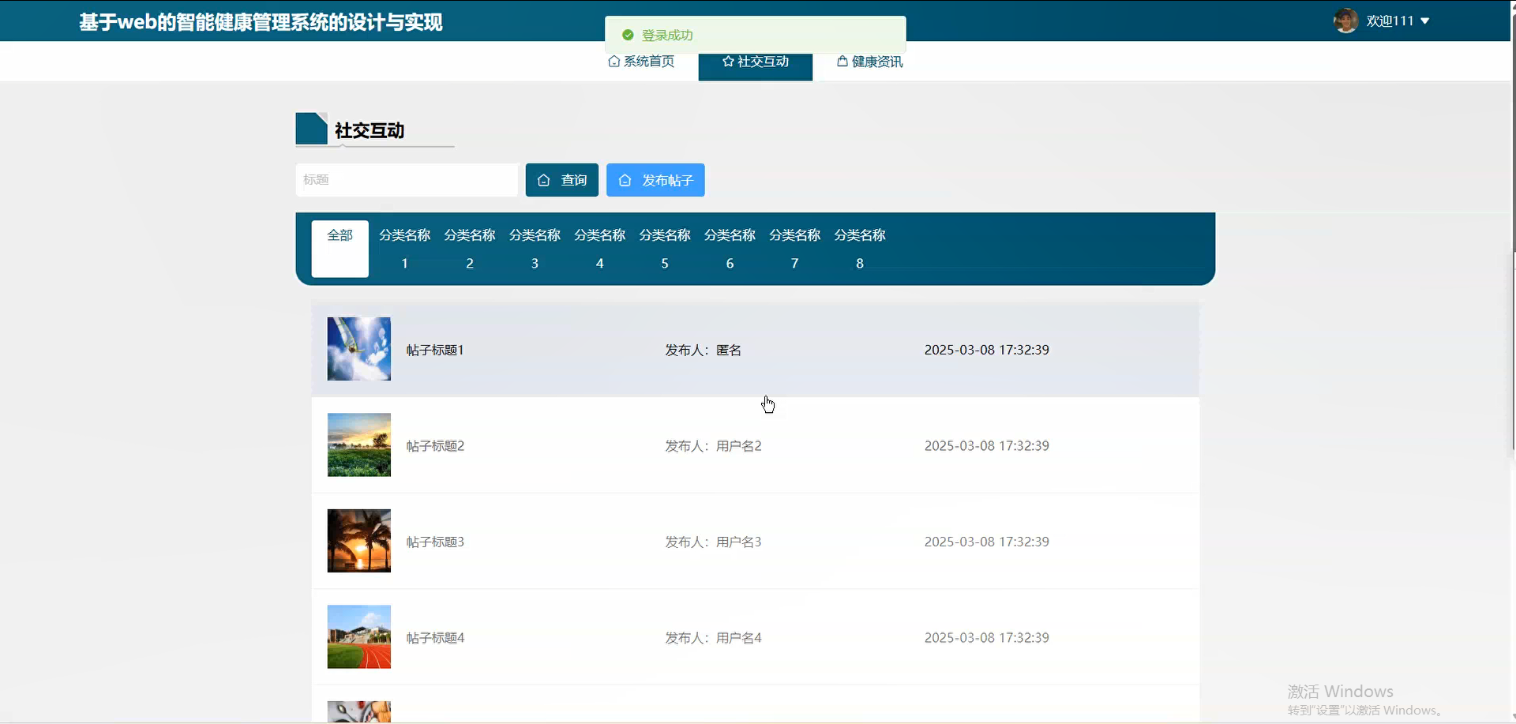Click the green checkmark in the 登录成功 toast

pos(628,35)
